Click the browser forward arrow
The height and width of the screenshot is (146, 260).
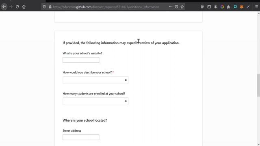[x=11, y=7]
